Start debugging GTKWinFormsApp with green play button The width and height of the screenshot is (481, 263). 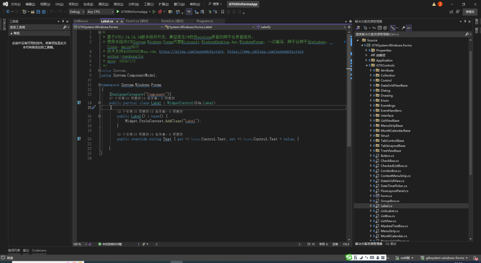pos(118,12)
